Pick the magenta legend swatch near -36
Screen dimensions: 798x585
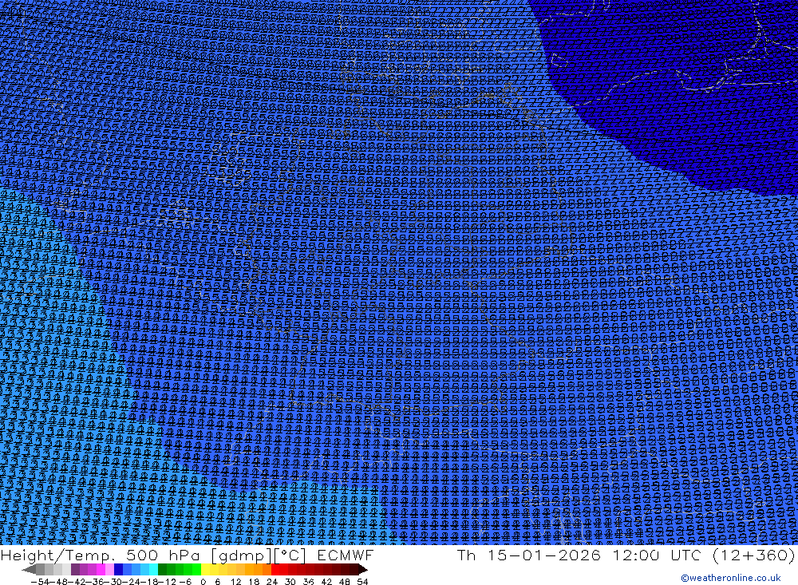click(101, 569)
